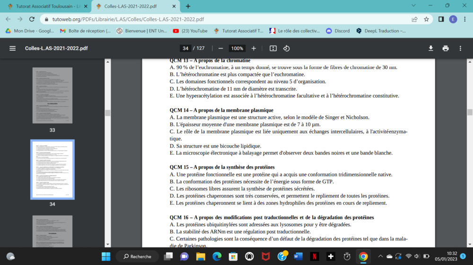This screenshot has height=265, width=473.
Task: Select page 34 thumbnail
Action: point(52,169)
